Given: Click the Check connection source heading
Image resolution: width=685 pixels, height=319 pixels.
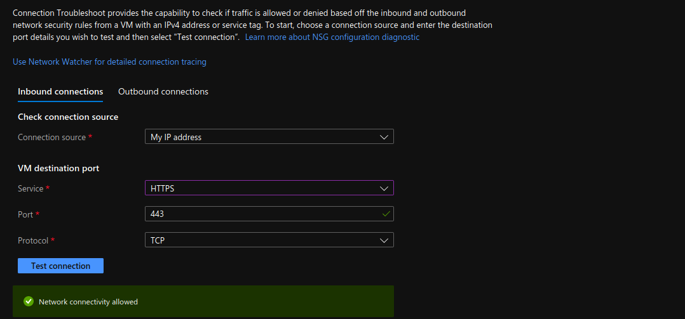Looking at the screenshot, I should click(68, 117).
